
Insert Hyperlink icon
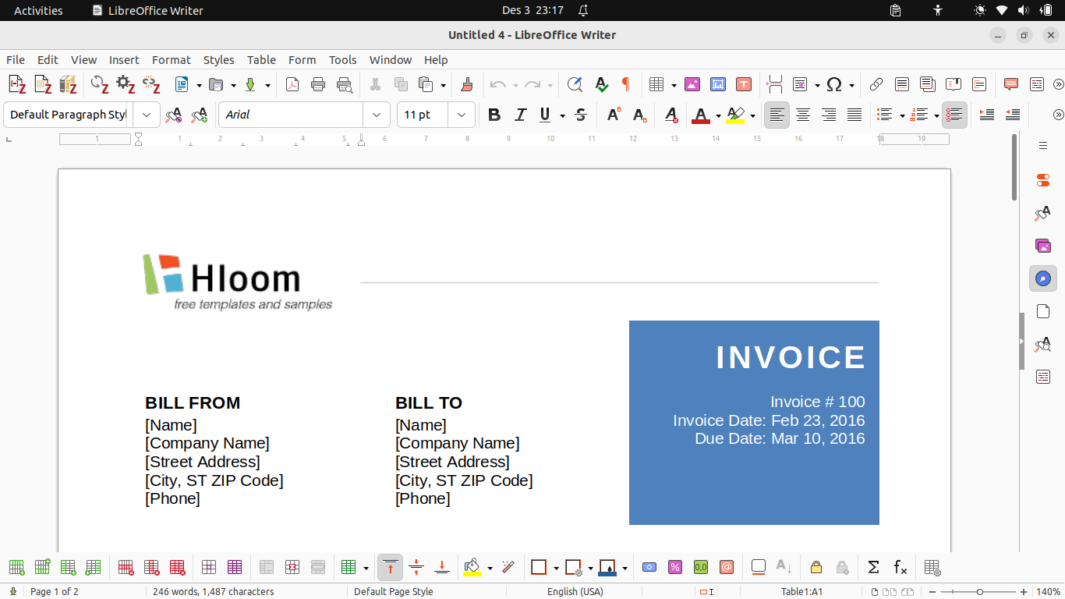(876, 84)
